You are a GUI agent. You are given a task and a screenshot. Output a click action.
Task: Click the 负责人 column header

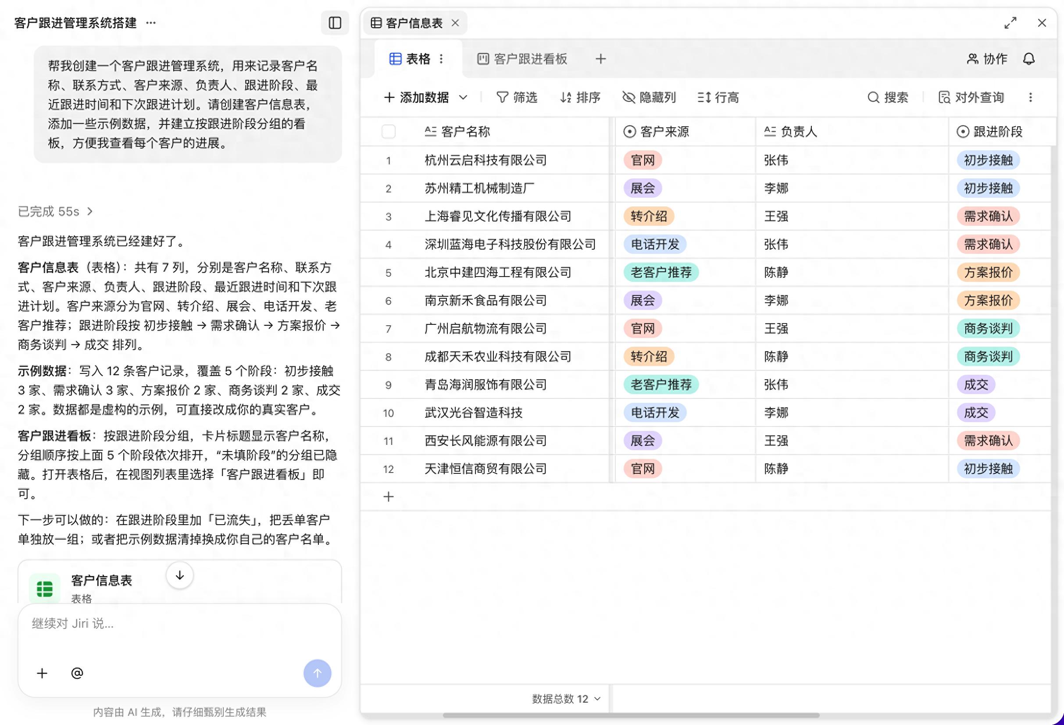(852, 132)
